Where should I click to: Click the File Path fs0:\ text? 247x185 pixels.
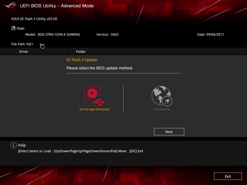(x=22, y=44)
